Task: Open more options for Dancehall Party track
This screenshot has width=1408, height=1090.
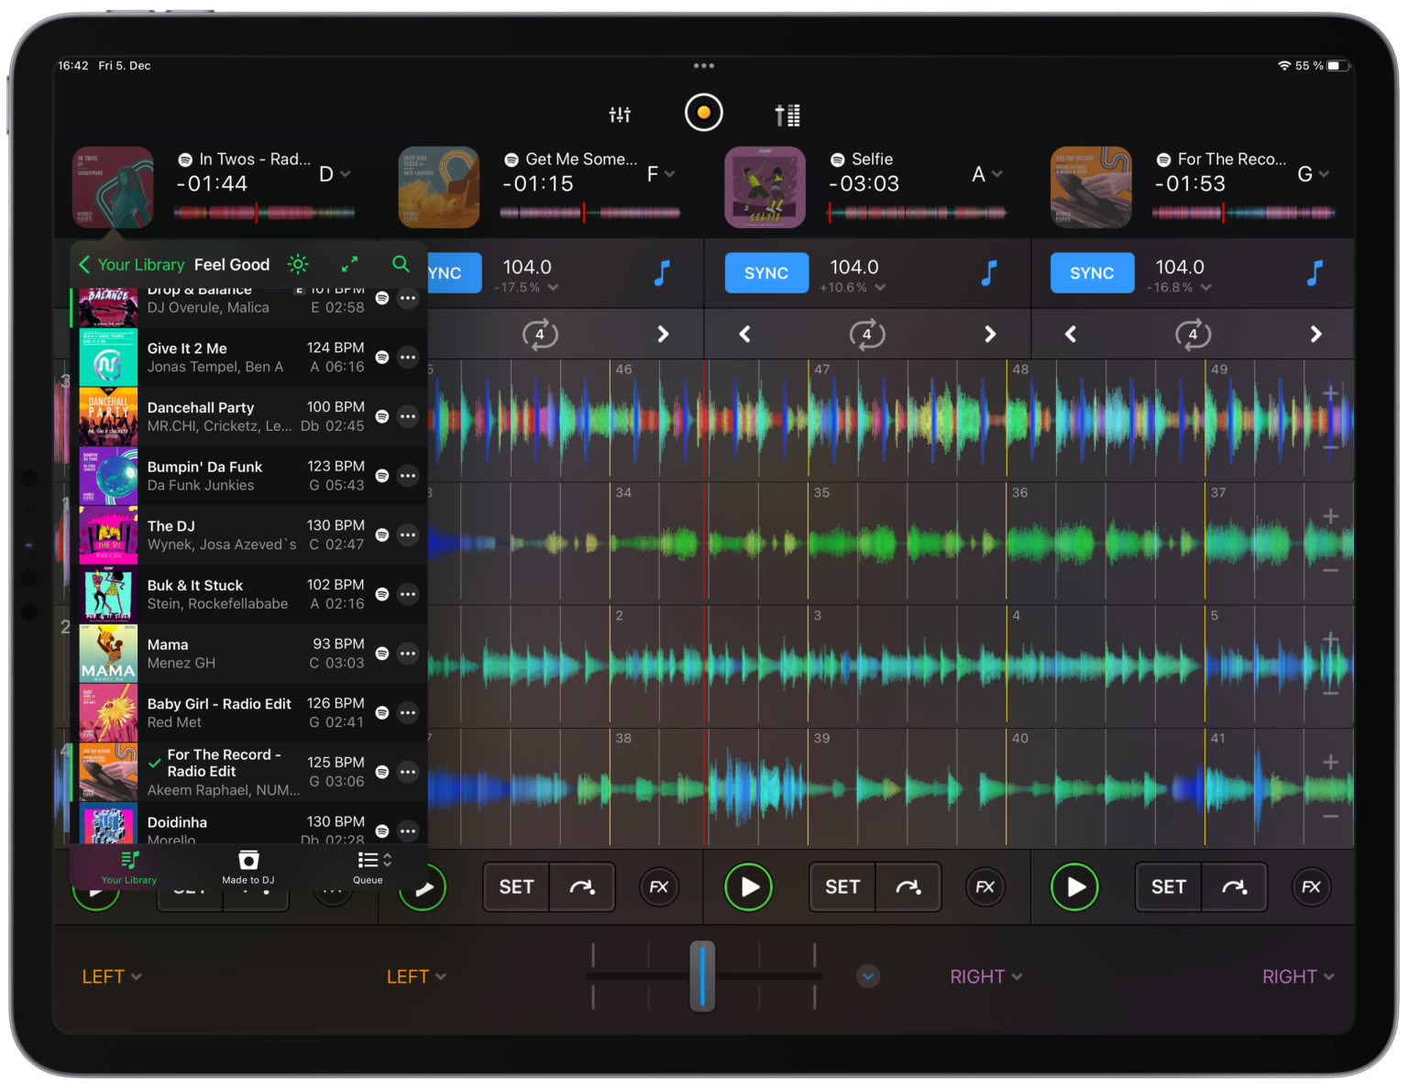Action: click(408, 415)
